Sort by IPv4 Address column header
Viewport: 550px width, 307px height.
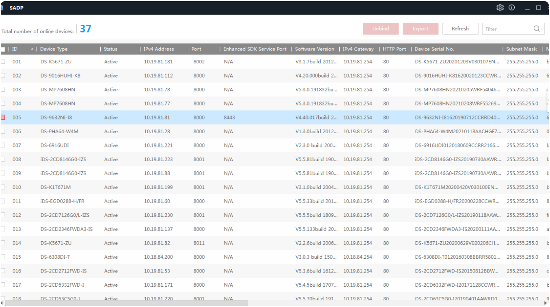[158, 49]
